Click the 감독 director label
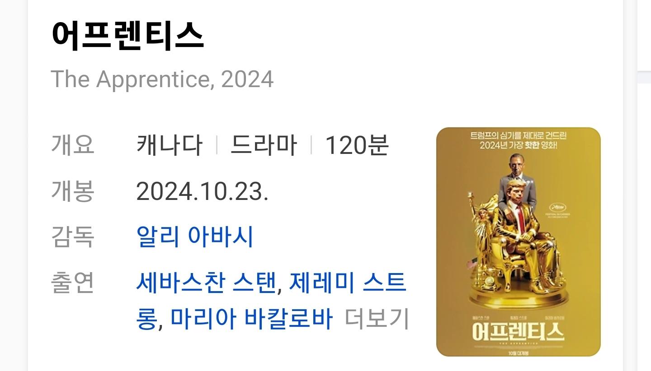The width and height of the screenshot is (651, 371). (73, 237)
